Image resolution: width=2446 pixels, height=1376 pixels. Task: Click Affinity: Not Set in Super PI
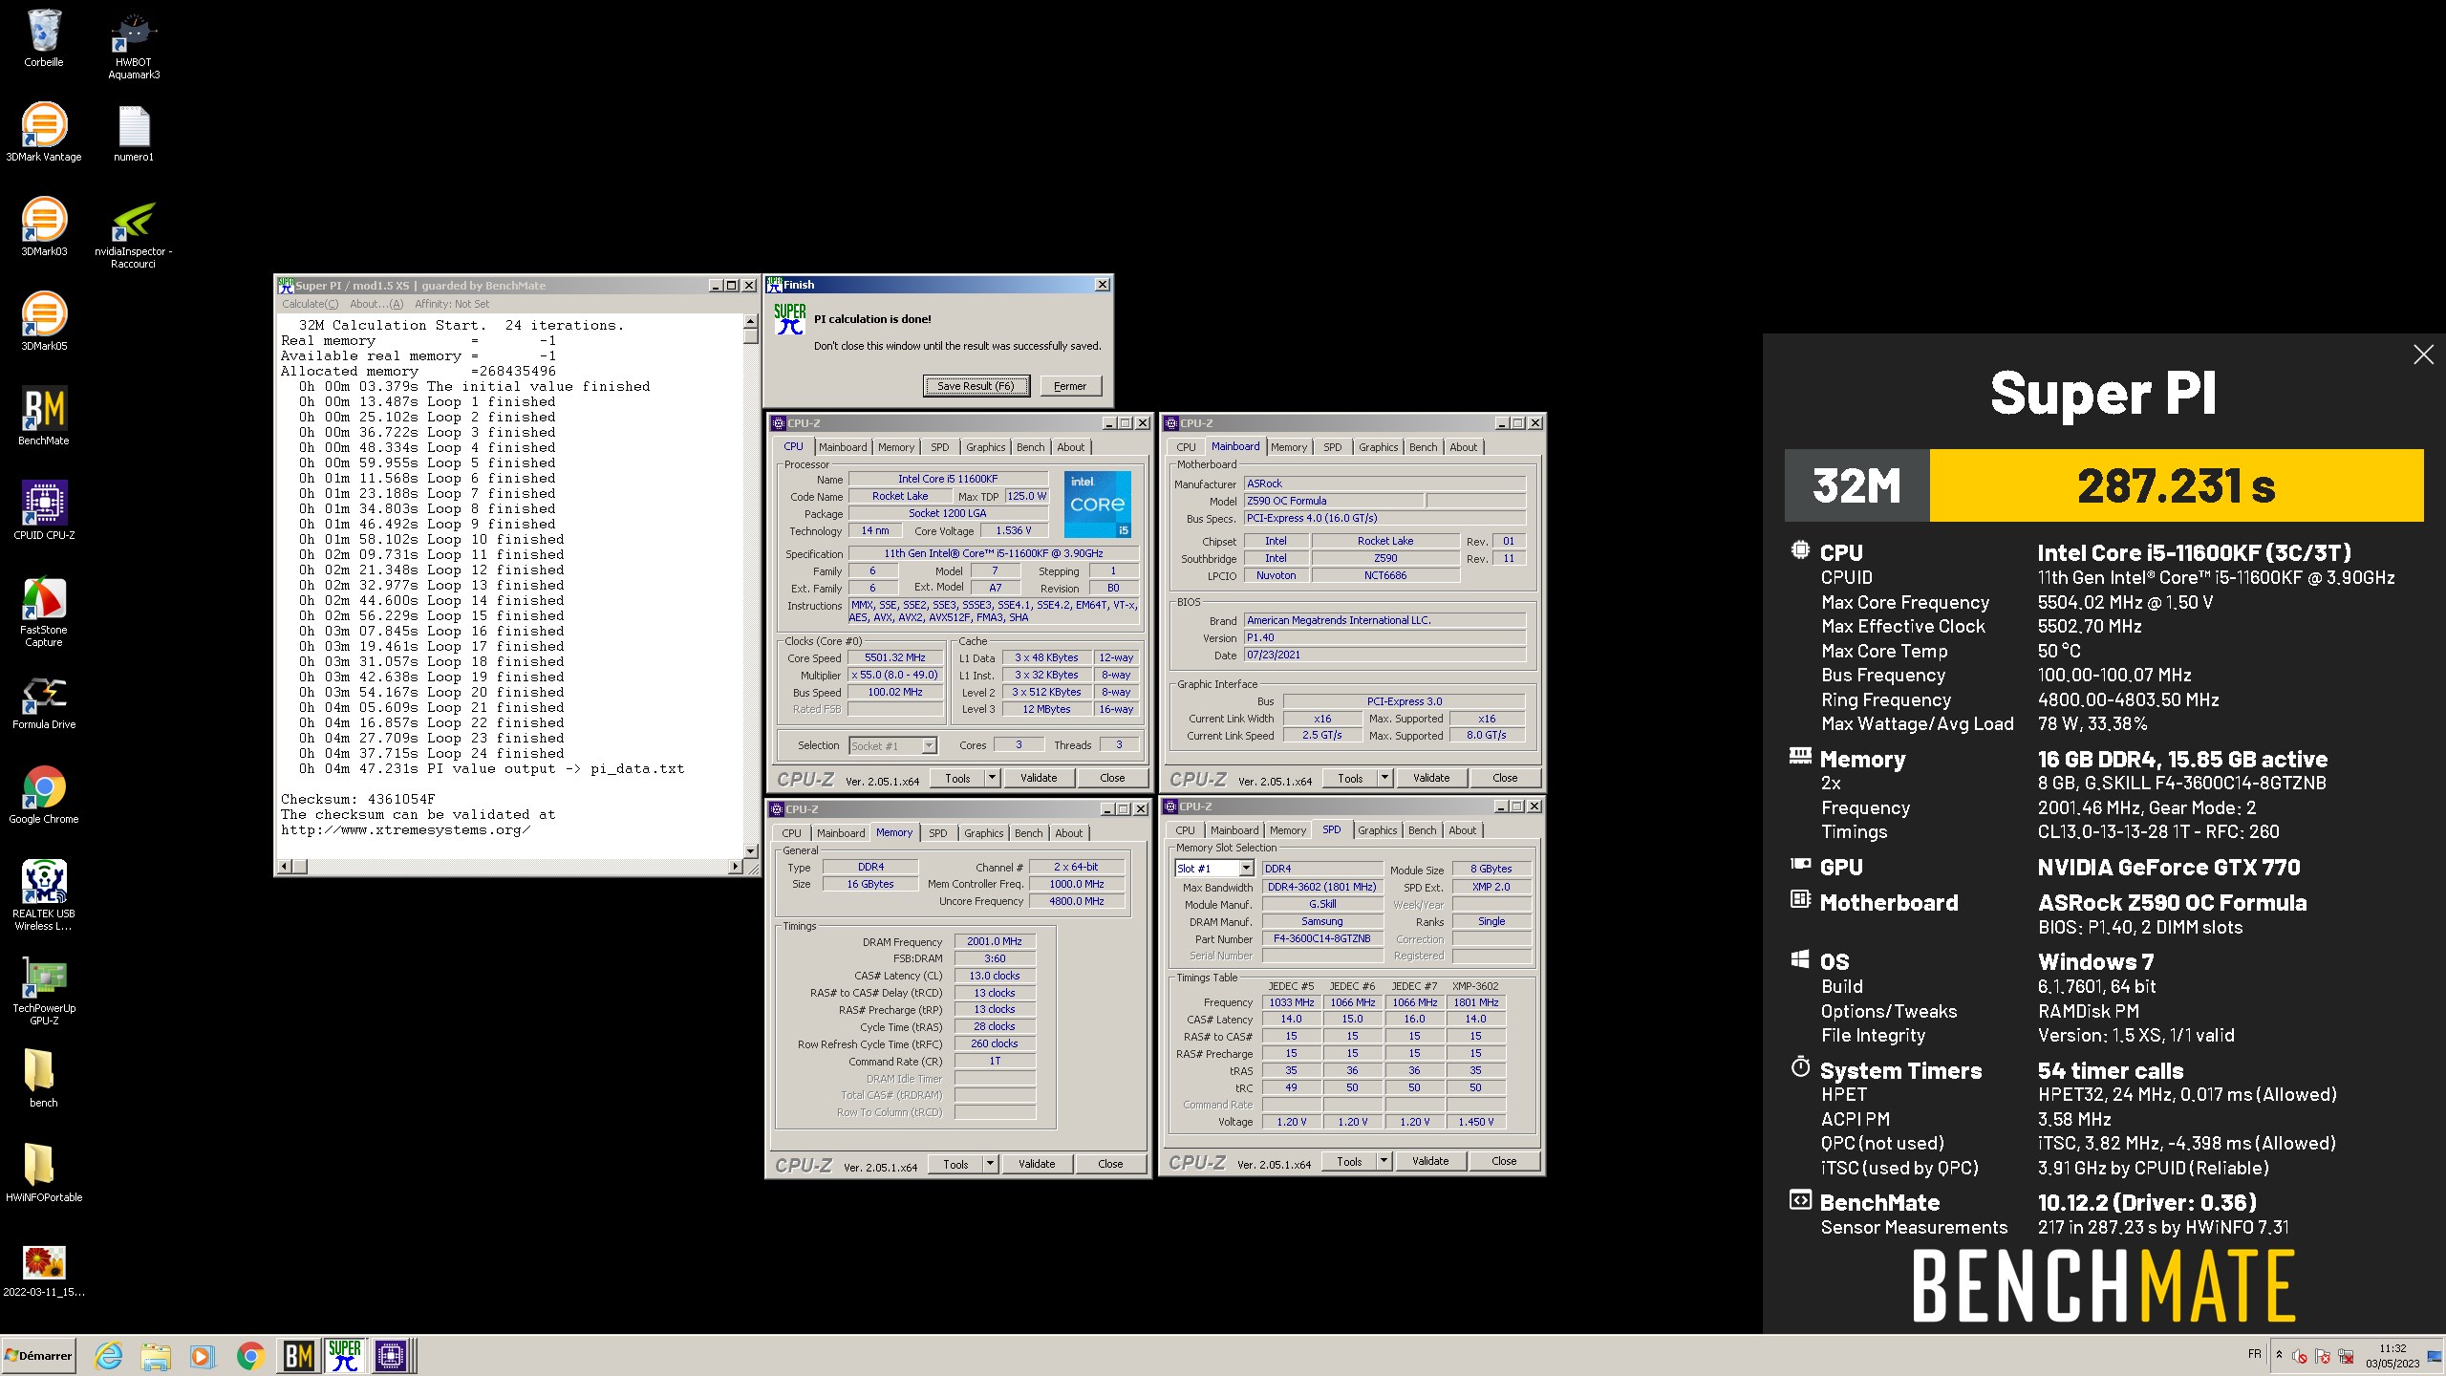pyautogui.click(x=452, y=304)
